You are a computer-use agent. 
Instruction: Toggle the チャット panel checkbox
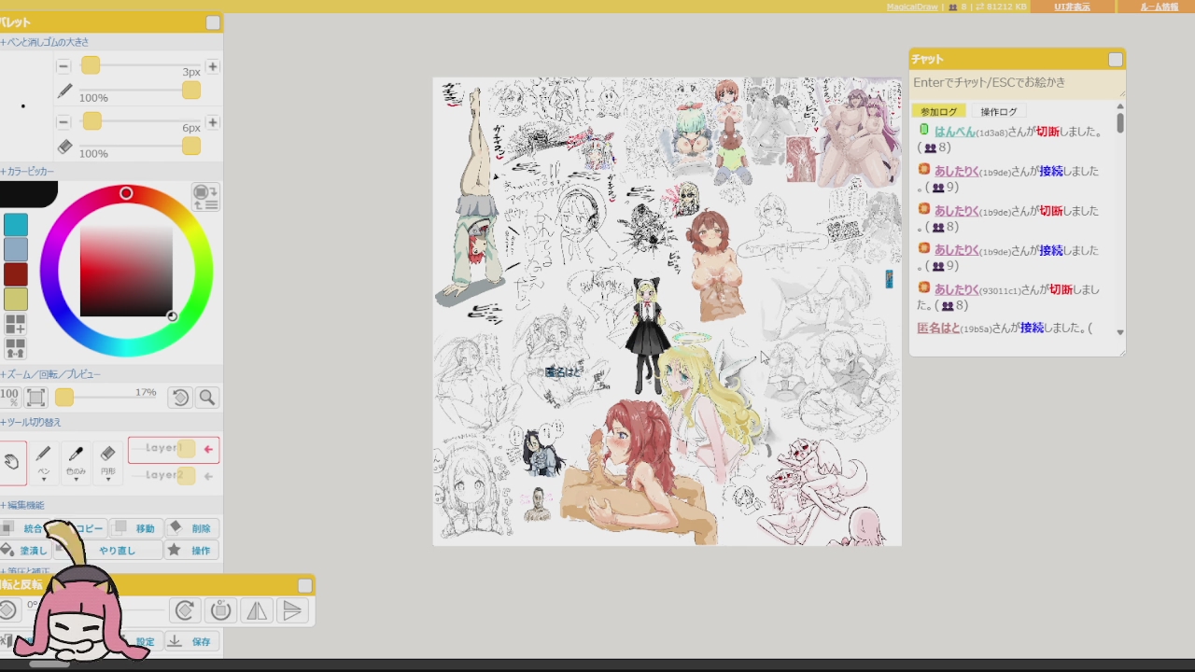click(x=1116, y=60)
